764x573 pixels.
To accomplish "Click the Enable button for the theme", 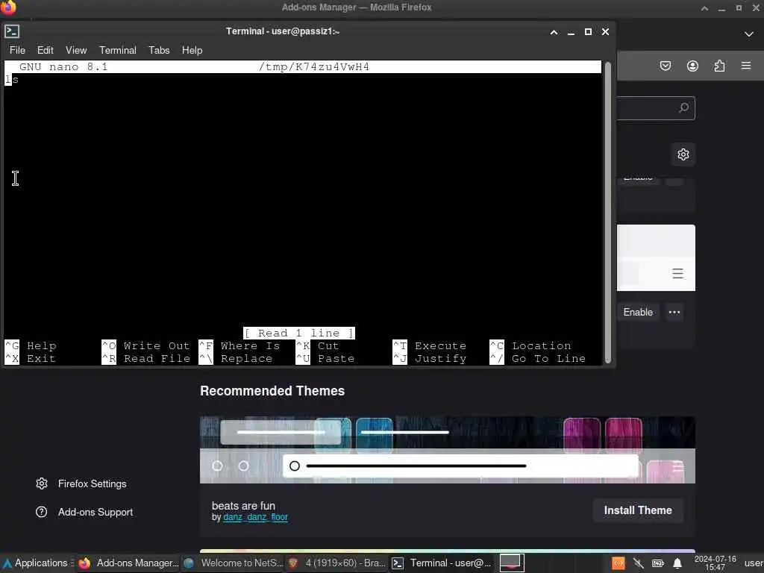I will pos(638,313).
